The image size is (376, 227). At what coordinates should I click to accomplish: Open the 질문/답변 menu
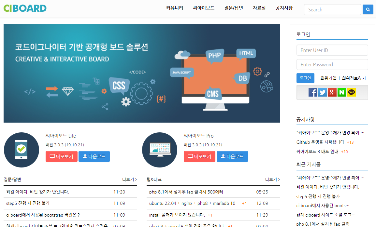(234, 8)
